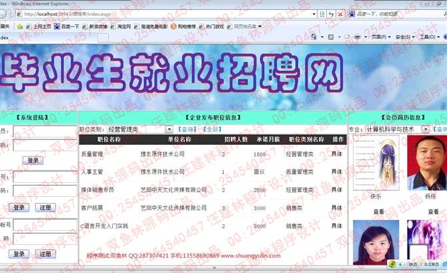The width and height of the screenshot is (447, 273).
Task: Click 登录 button under the 帐号 form
Action: pos(19,254)
